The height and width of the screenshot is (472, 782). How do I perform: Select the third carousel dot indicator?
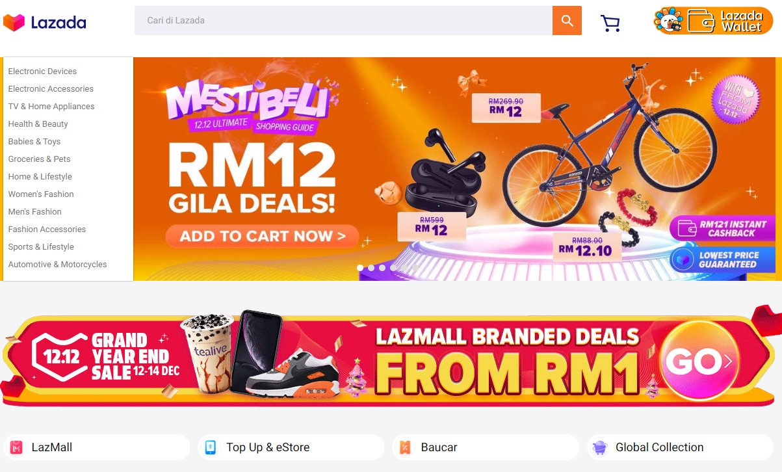pos(382,268)
